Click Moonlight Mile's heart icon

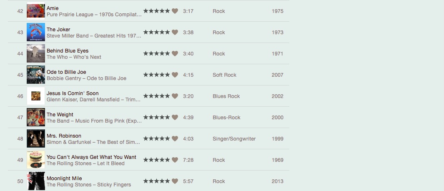tap(175, 181)
